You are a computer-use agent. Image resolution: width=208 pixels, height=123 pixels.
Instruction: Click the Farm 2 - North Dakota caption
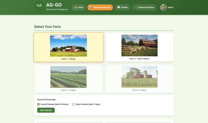point(139,59)
